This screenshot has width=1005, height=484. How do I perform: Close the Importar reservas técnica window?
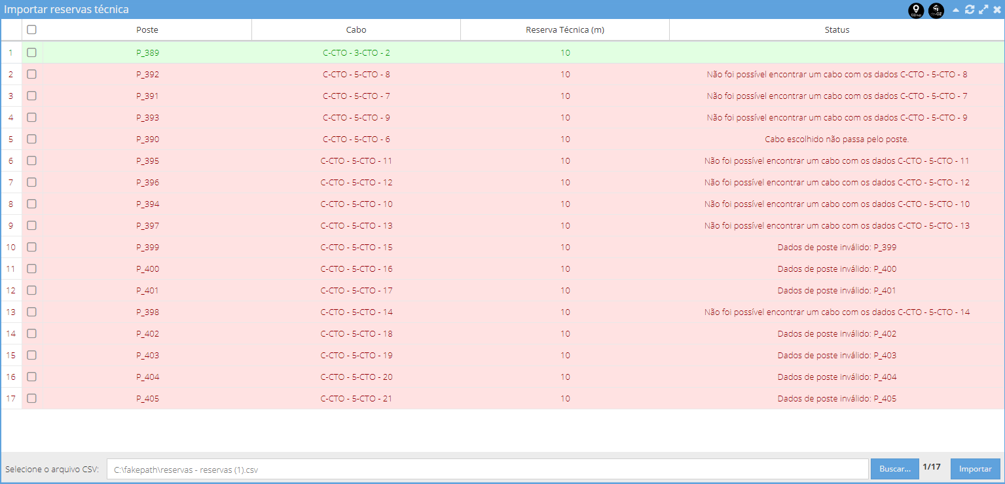[996, 10]
